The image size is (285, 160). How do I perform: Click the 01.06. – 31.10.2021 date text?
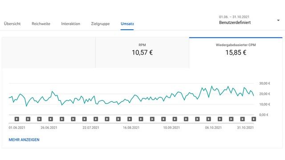(234, 17)
